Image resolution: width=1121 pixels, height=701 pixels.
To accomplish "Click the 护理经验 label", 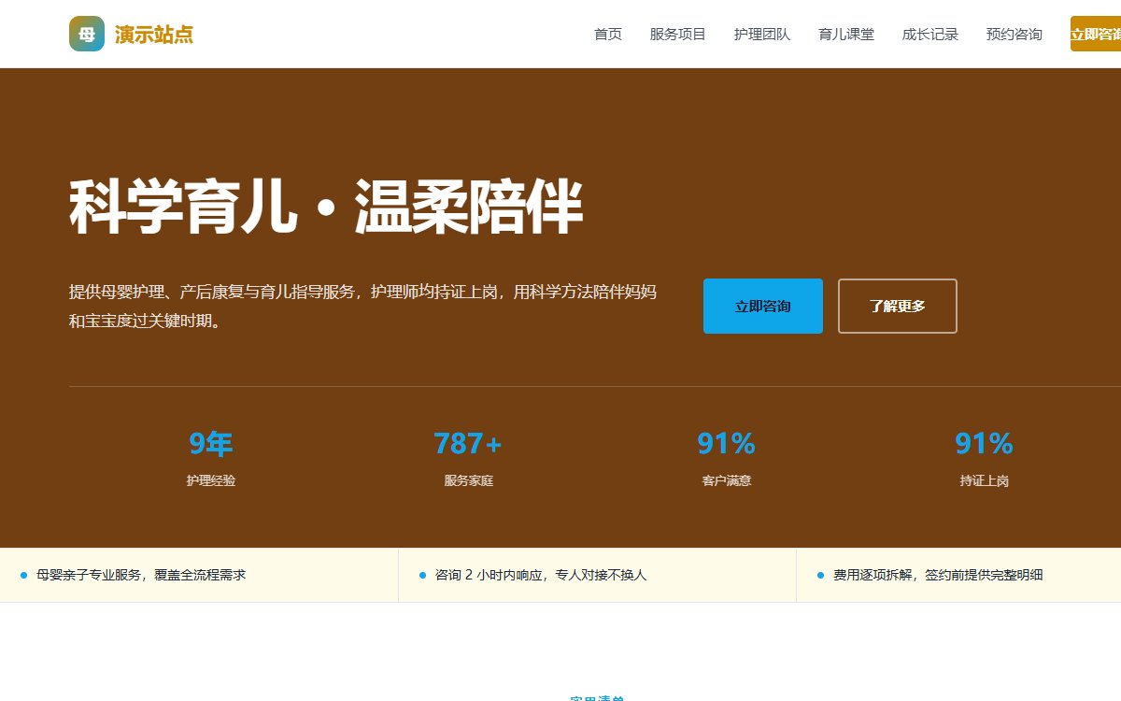I will coord(211,480).
